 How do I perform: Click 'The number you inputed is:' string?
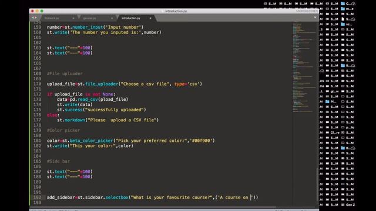[x=105, y=32]
